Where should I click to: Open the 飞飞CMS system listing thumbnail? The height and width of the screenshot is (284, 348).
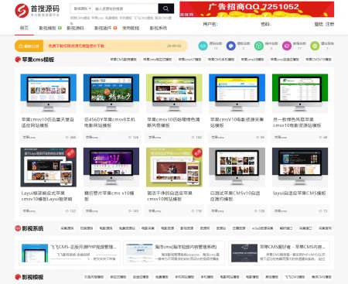point(35,253)
